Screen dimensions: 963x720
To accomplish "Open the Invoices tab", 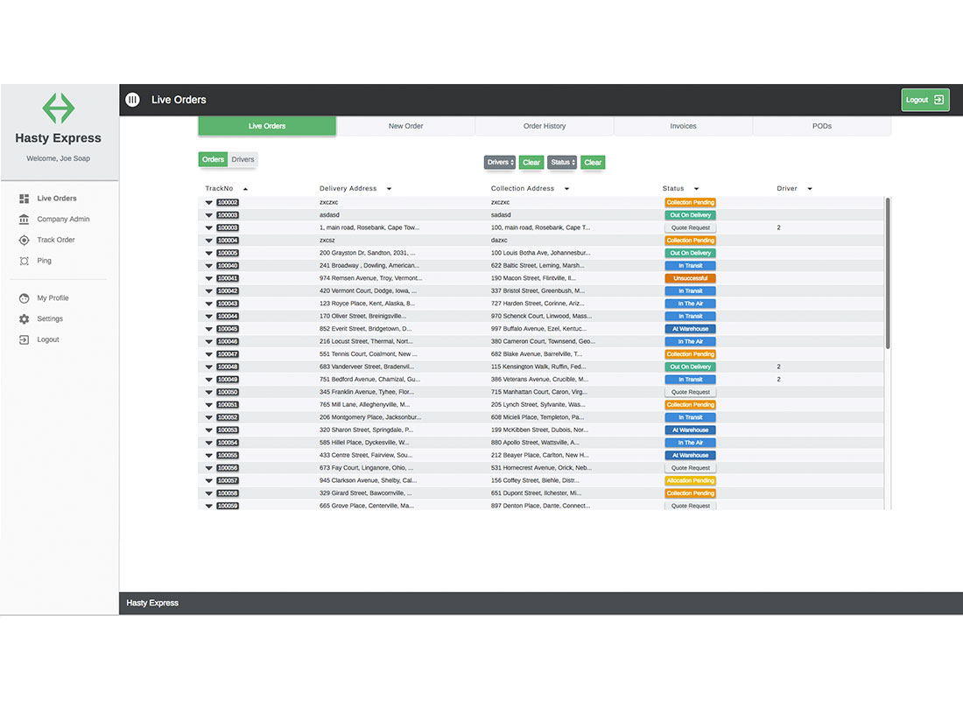I will pyautogui.click(x=684, y=126).
